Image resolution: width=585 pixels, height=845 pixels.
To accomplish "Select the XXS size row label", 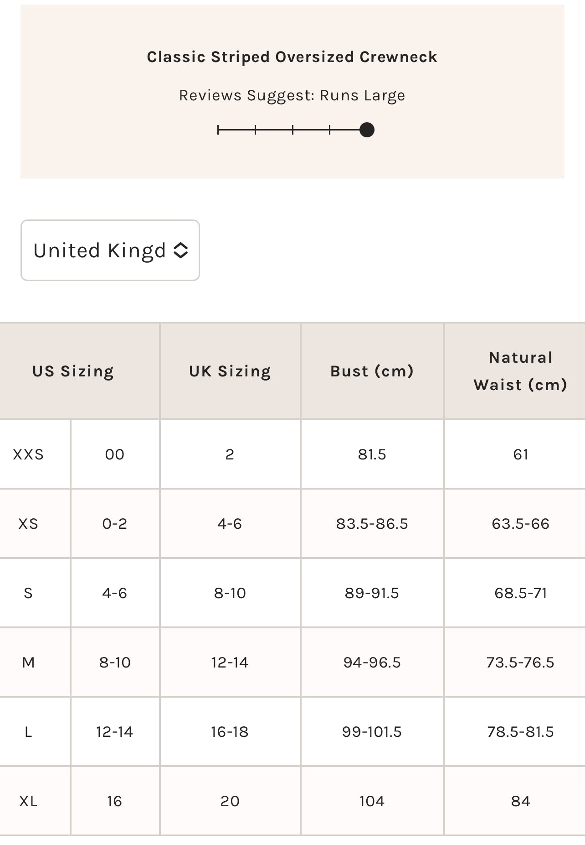I will pyautogui.click(x=28, y=454).
